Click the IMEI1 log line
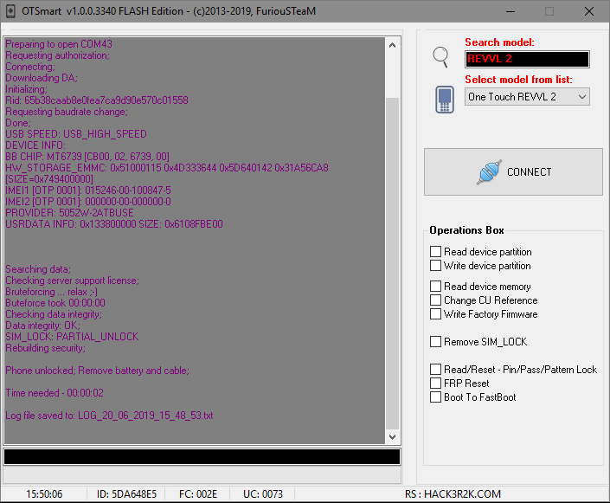 [88, 190]
